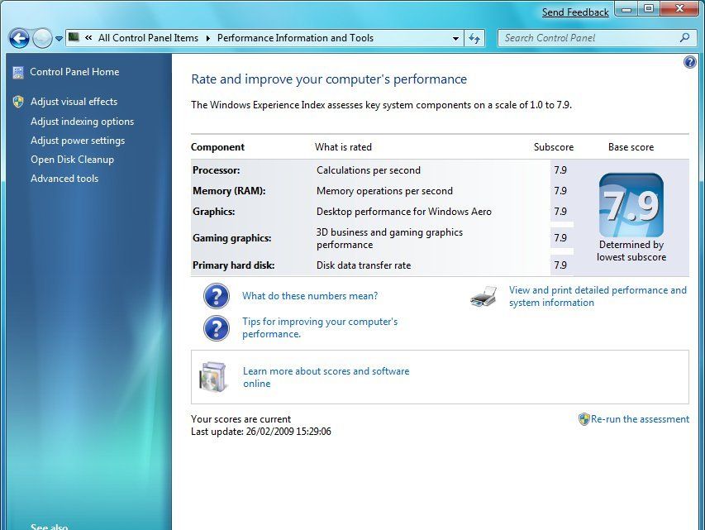This screenshot has height=530, width=705.
Task: Click the back navigation arrow
Action: click(x=18, y=38)
